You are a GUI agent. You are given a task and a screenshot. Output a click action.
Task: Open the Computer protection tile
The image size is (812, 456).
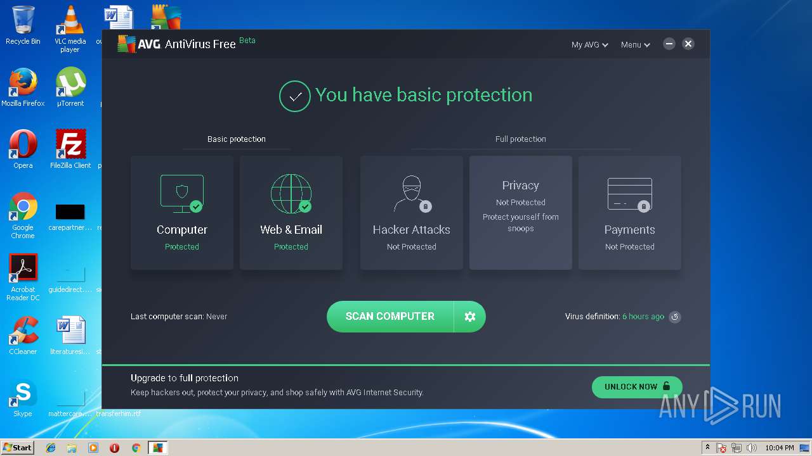click(x=182, y=213)
